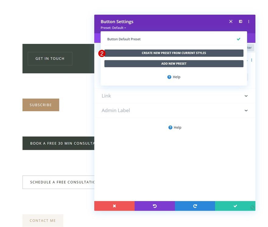
Task: Click the expand modal view icon in header
Action: click(240, 21)
